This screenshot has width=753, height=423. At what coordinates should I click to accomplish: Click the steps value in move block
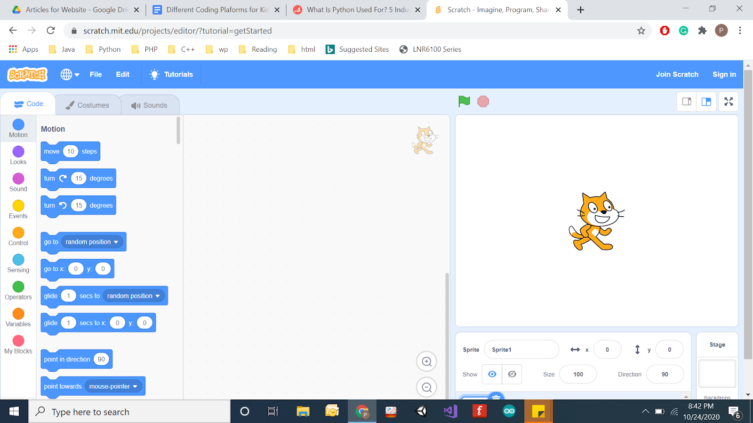[x=71, y=151]
